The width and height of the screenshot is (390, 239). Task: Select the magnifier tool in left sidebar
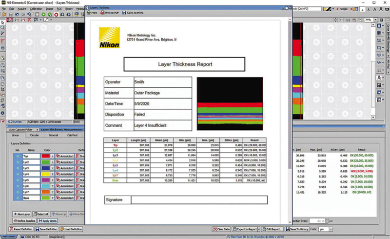[3, 28]
